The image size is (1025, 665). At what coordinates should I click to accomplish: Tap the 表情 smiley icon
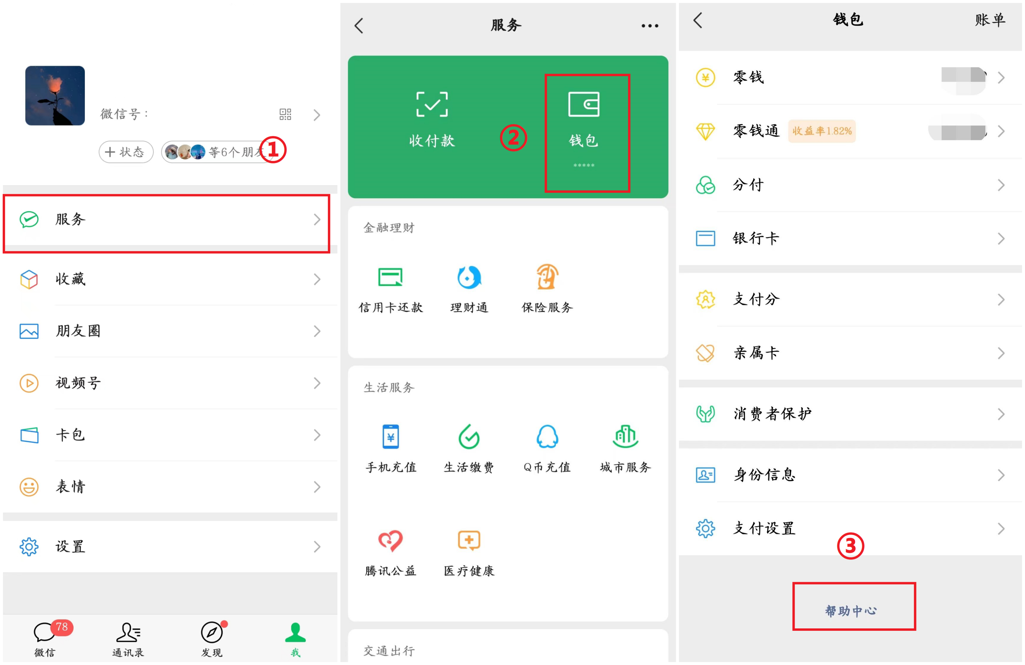(29, 487)
